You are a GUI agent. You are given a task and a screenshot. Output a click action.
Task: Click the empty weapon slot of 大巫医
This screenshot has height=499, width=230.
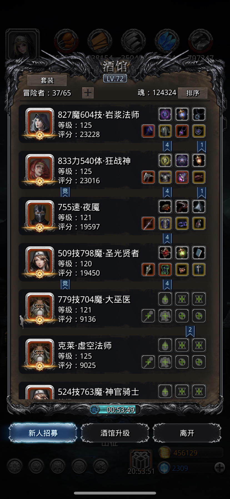pyautogui.click(x=148, y=316)
